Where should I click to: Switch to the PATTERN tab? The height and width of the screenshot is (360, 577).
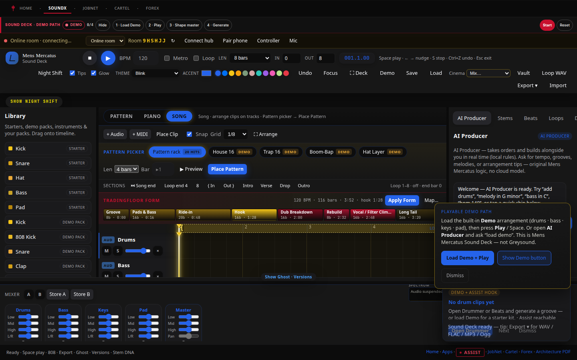point(121,116)
